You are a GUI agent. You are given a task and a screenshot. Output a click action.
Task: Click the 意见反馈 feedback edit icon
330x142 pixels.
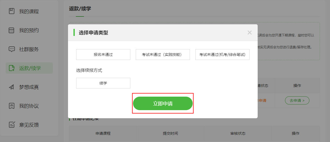11,125
